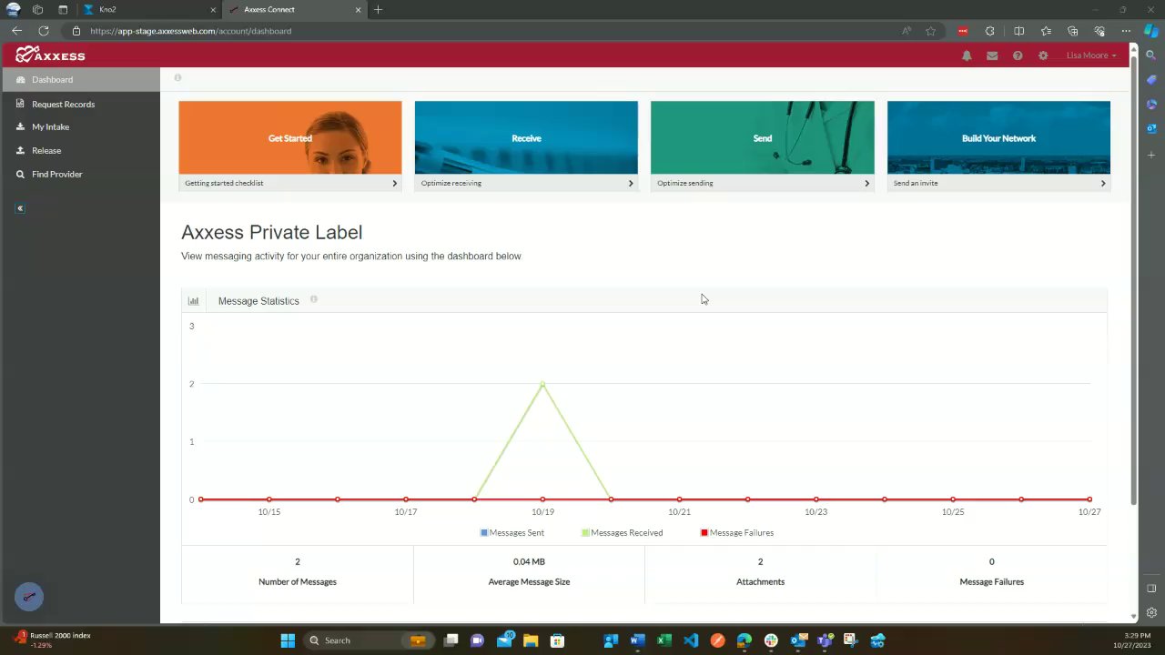Click the Message Failures statistic label
This screenshot has height=655, width=1165.
pos(991,581)
